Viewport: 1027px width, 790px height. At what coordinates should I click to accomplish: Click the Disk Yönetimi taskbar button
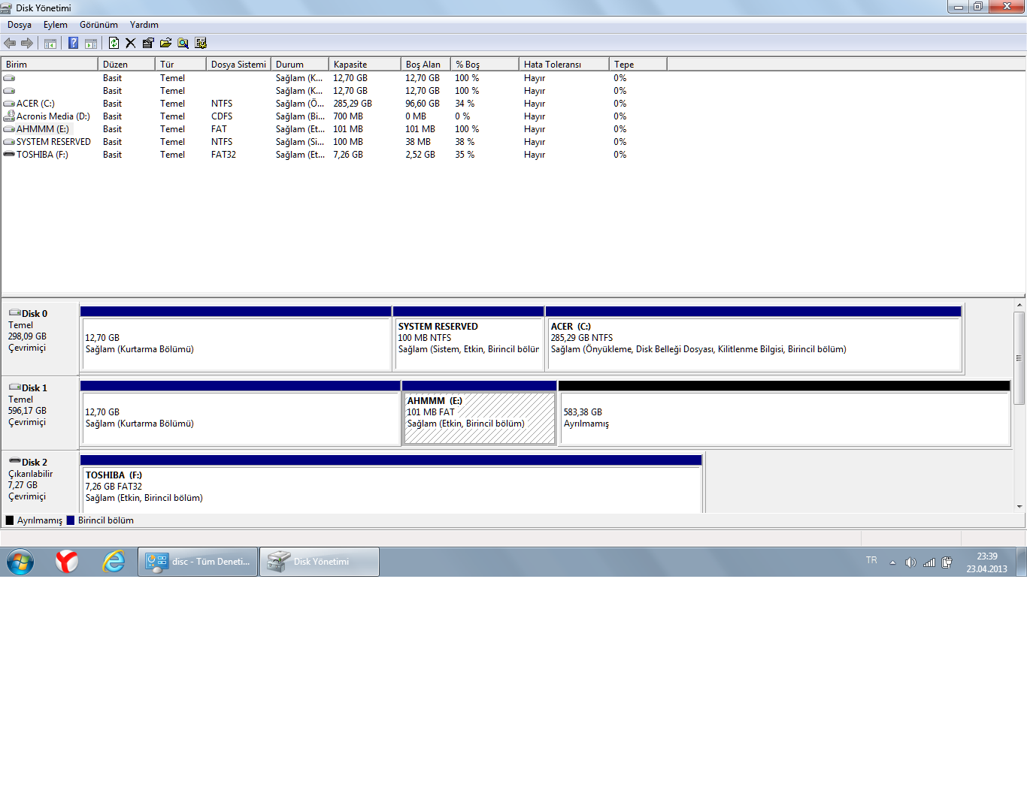(320, 562)
